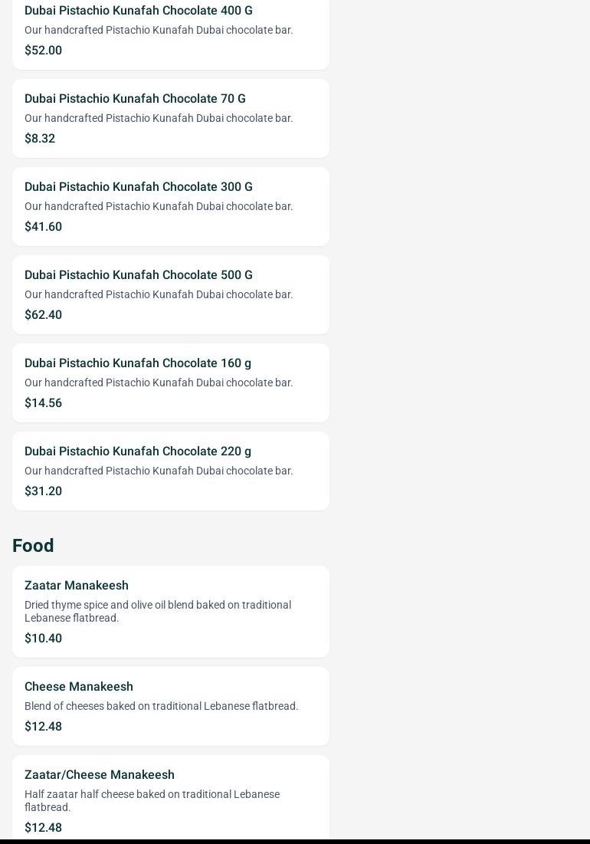Click the 'Dried thyme spice' description text

coord(157,611)
